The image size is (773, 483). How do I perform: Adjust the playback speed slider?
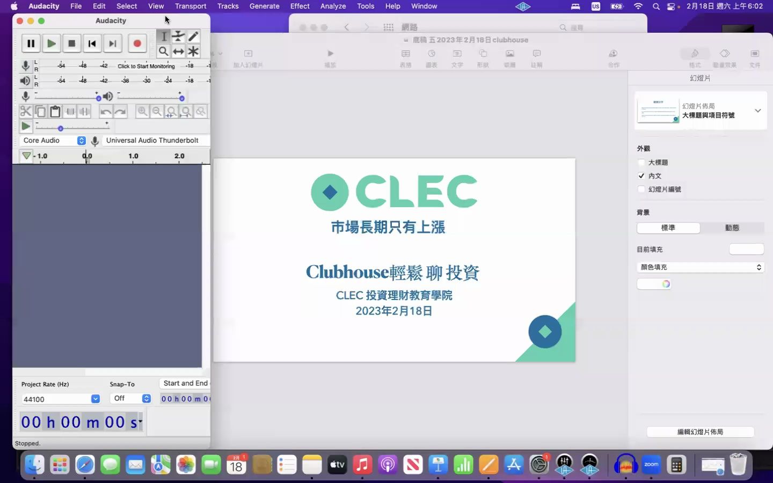pyautogui.click(x=72, y=127)
